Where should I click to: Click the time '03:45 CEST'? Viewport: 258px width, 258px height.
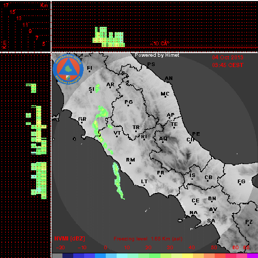coord(228,65)
